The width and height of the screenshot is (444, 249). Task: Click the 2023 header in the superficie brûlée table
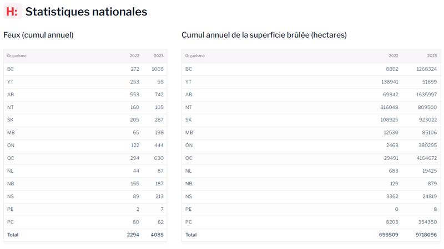[432, 56]
